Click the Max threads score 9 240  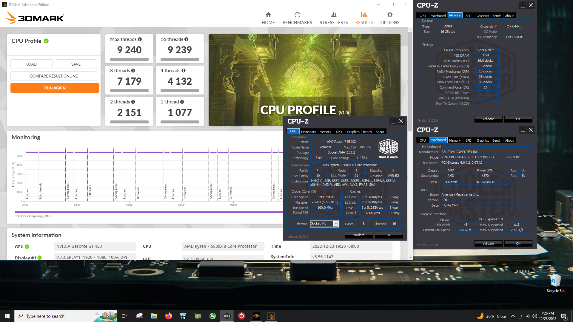point(129,50)
